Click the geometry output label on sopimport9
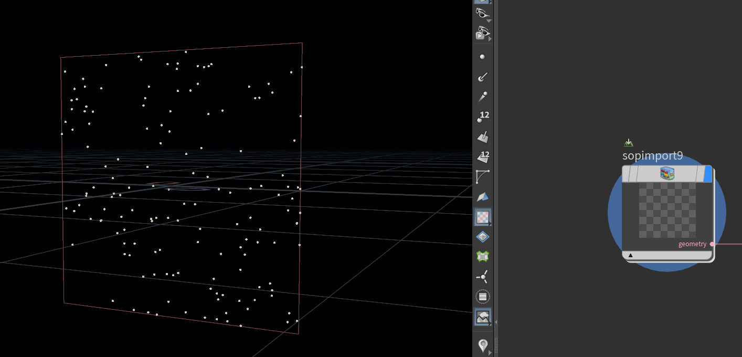This screenshot has height=357, width=742. tap(693, 244)
